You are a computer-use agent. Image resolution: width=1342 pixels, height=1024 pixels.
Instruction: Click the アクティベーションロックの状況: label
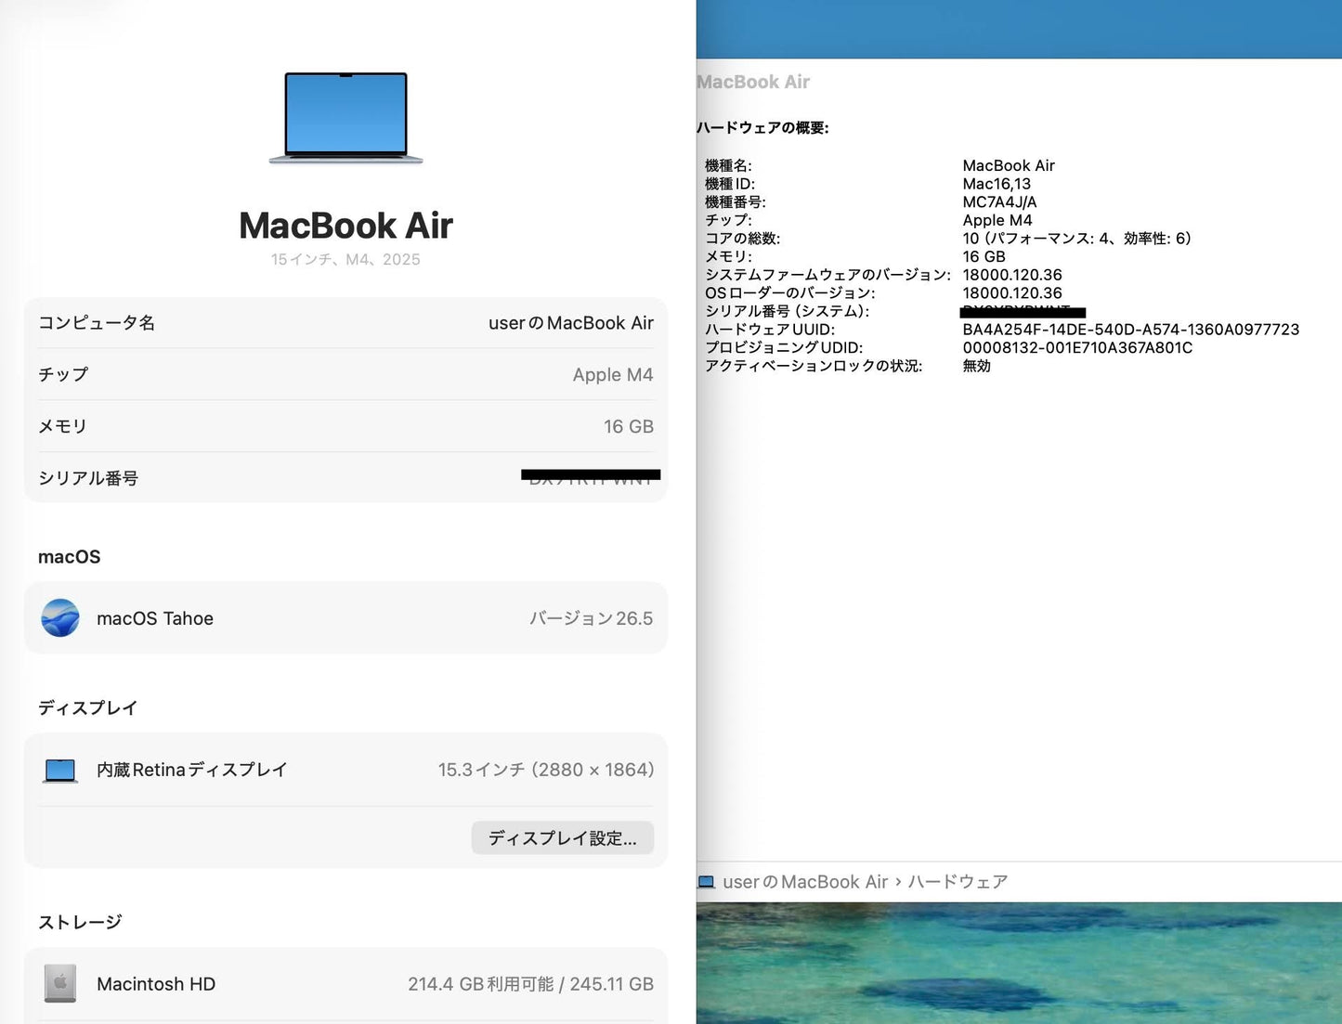(x=814, y=366)
